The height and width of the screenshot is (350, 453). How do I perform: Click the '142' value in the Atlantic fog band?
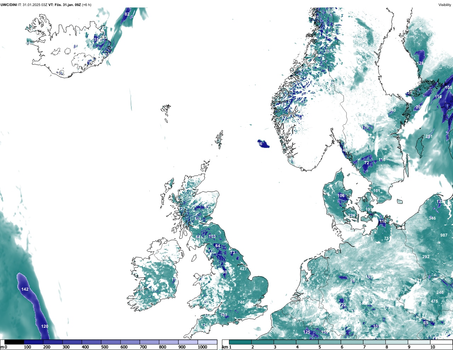(25, 289)
